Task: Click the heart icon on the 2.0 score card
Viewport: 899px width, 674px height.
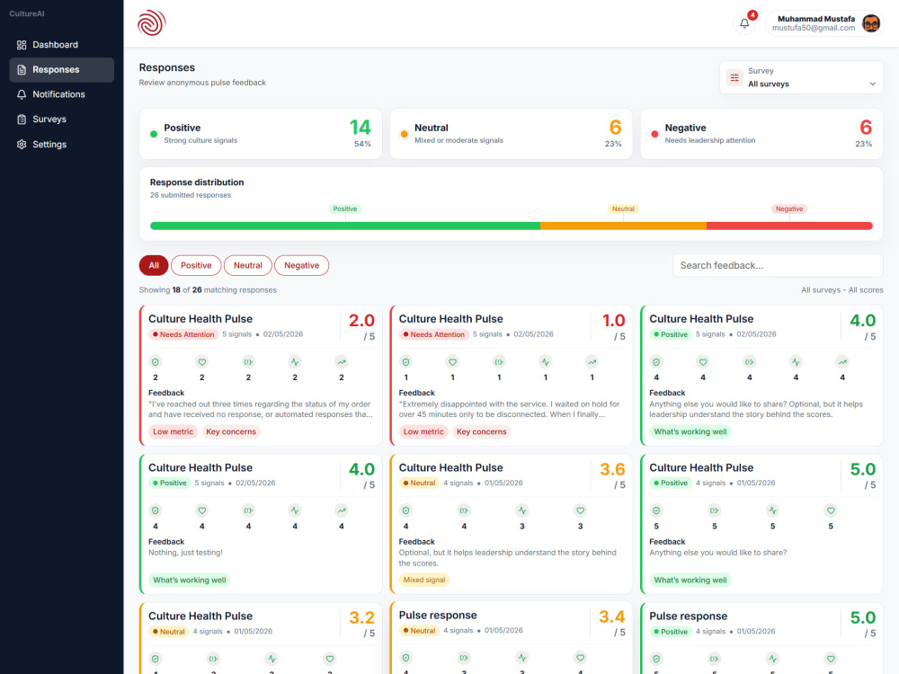Action: click(x=201, y=361)
